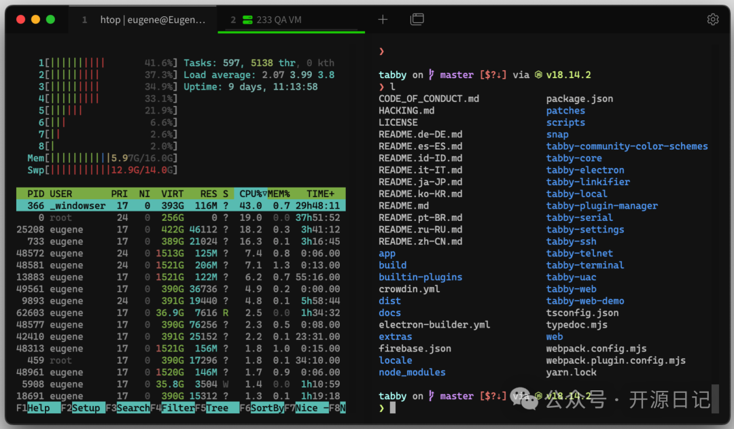Viewport: 734px width, 429px height.
Task: Click the Mem usage meter
Action: tap(103, 158)
